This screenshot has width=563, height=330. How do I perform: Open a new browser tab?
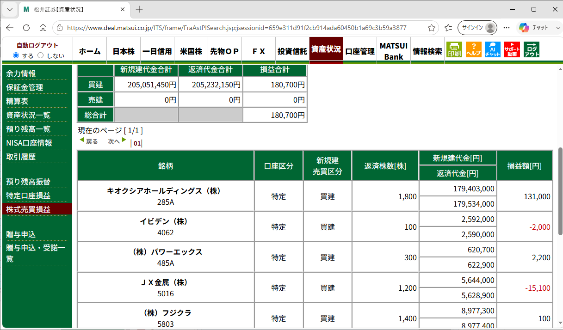(x=139, y=9)
